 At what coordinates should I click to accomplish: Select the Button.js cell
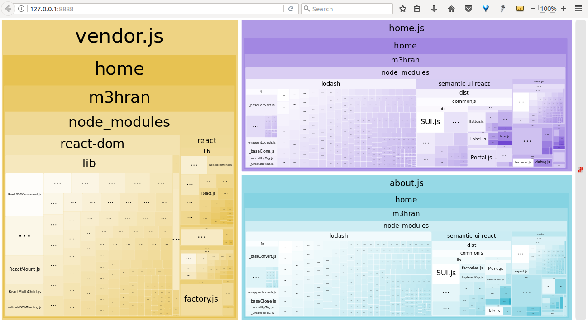(x=476, y=122)
